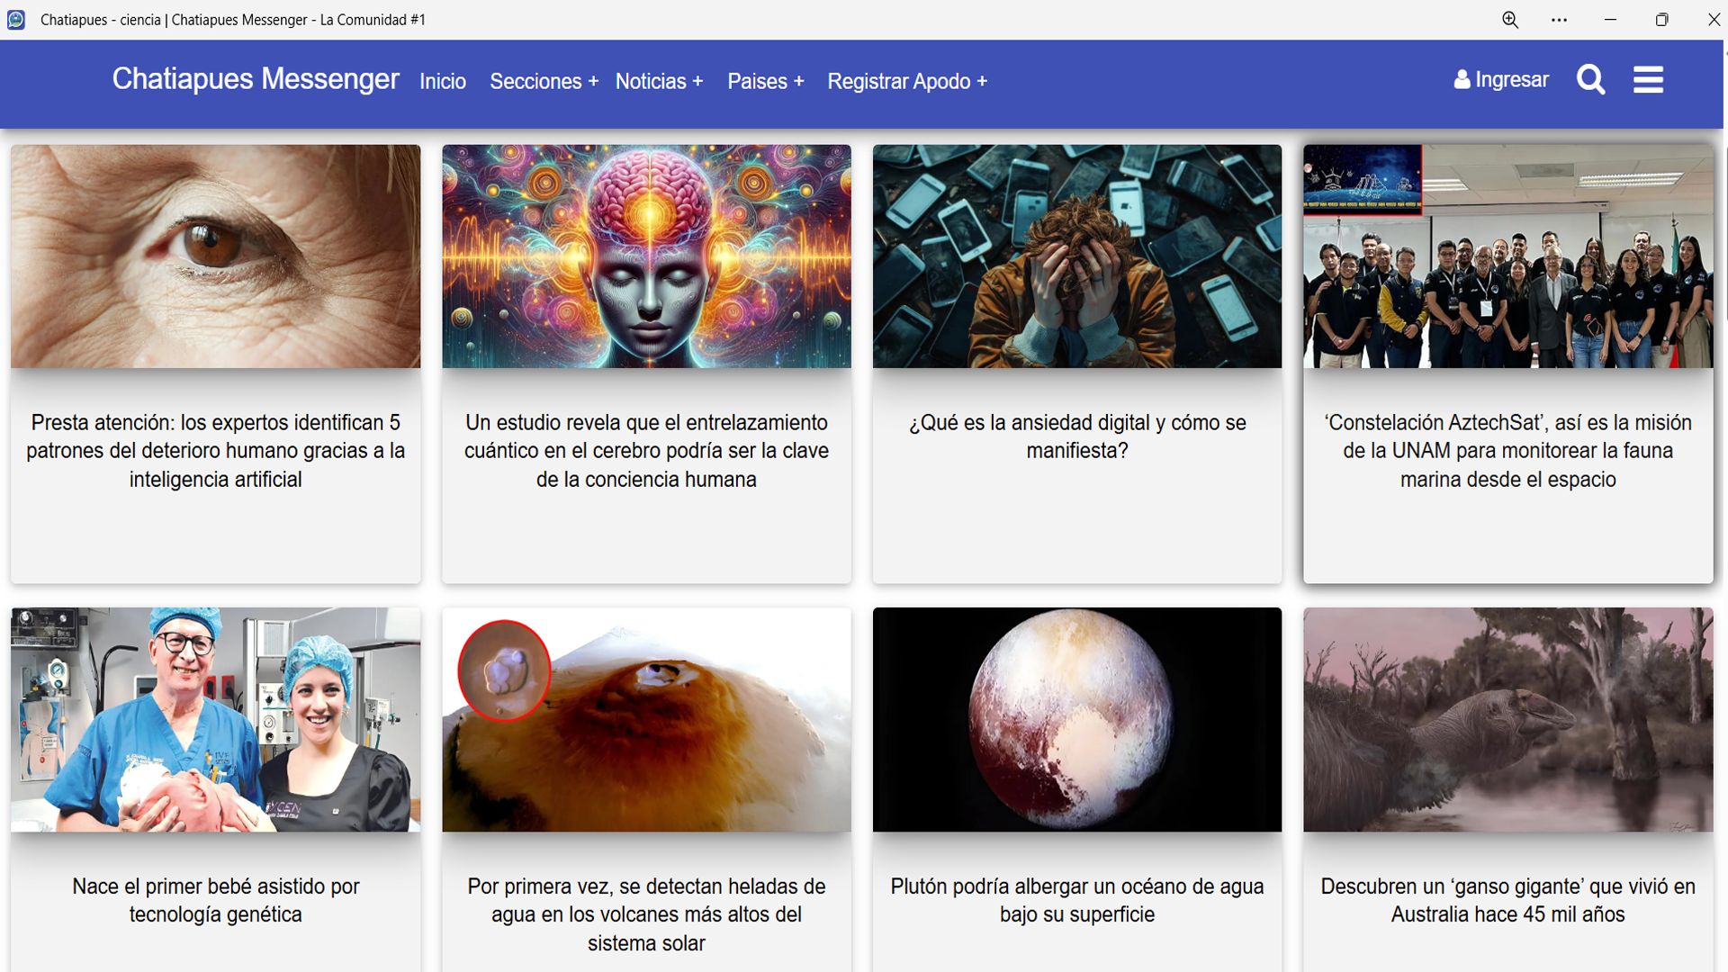Expand the Registrar Apodo + dropdown
The width and height of the screenshot is (1728, 972).
coord(907,82)
